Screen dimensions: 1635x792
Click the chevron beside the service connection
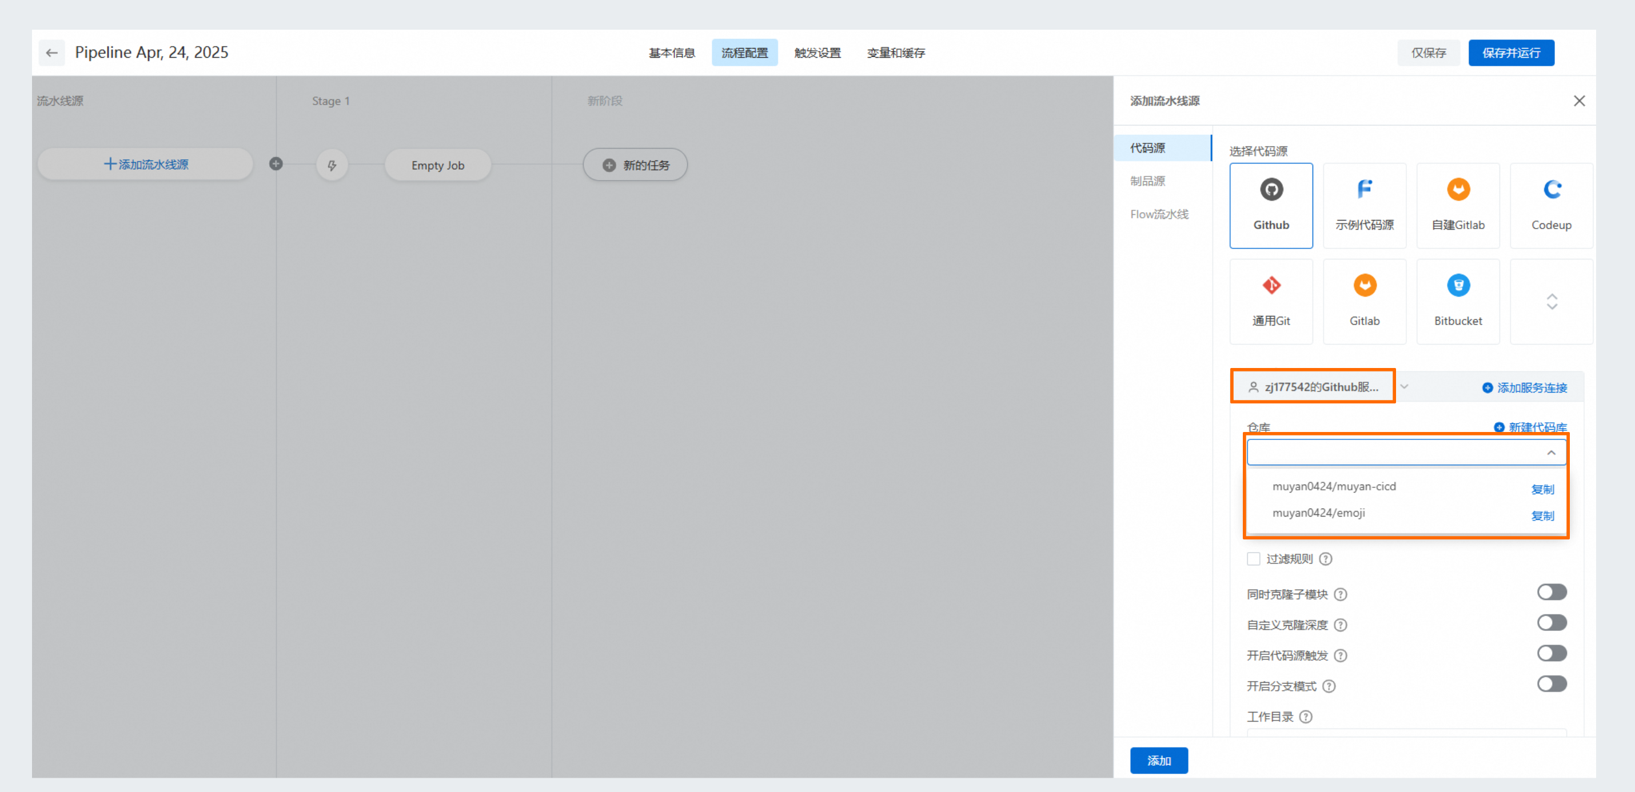coord(1404,386)
